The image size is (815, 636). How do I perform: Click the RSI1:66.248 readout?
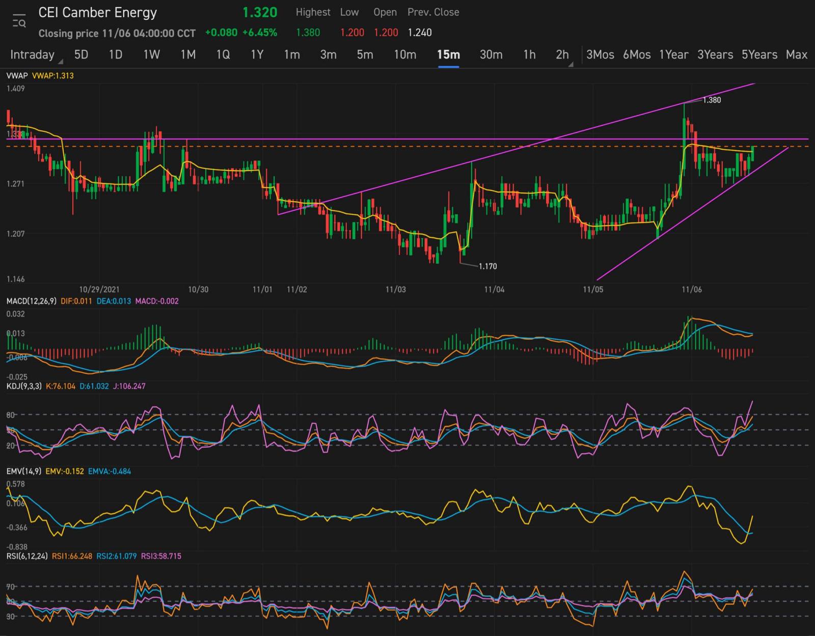[72, 556]
